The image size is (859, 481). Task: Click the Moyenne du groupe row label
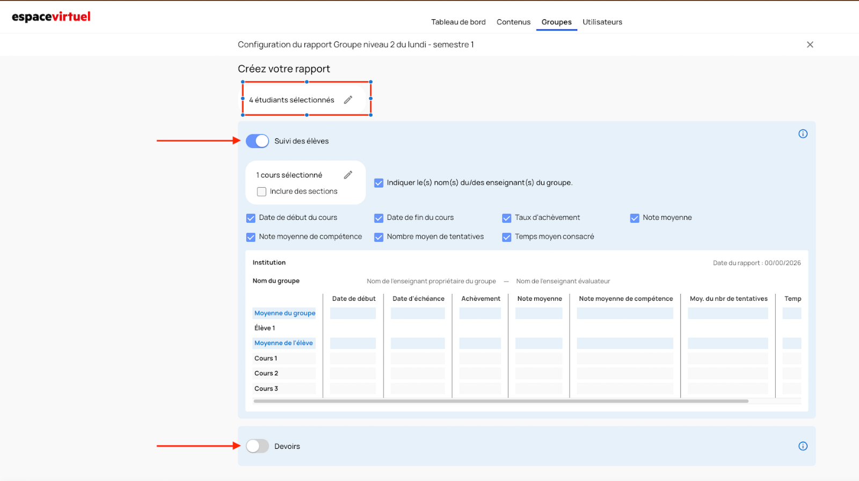[x=285, y=313]
